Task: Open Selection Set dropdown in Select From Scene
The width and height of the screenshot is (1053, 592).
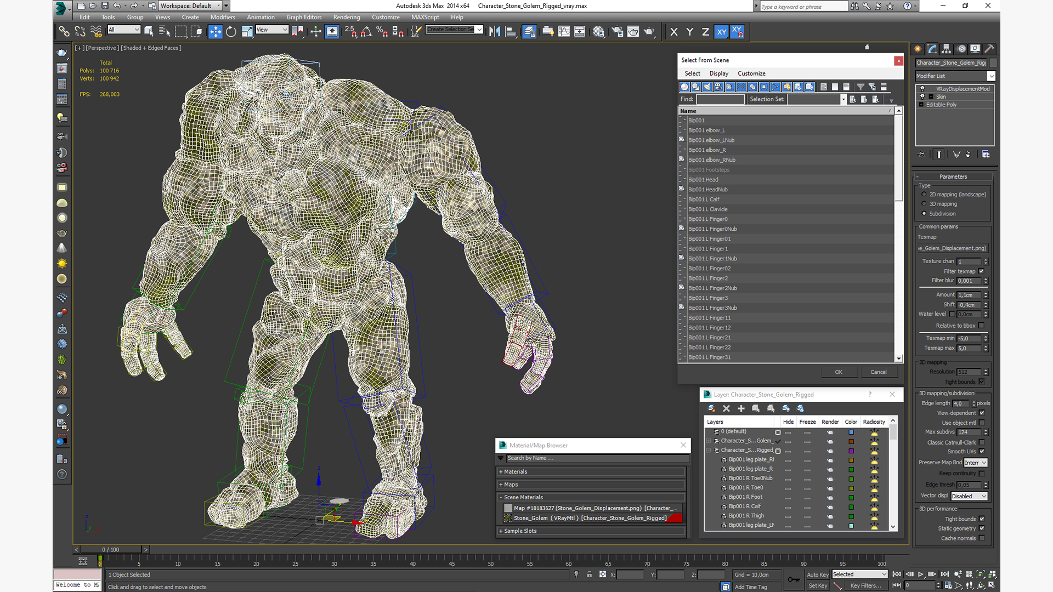Action: (x=843, y=99)
